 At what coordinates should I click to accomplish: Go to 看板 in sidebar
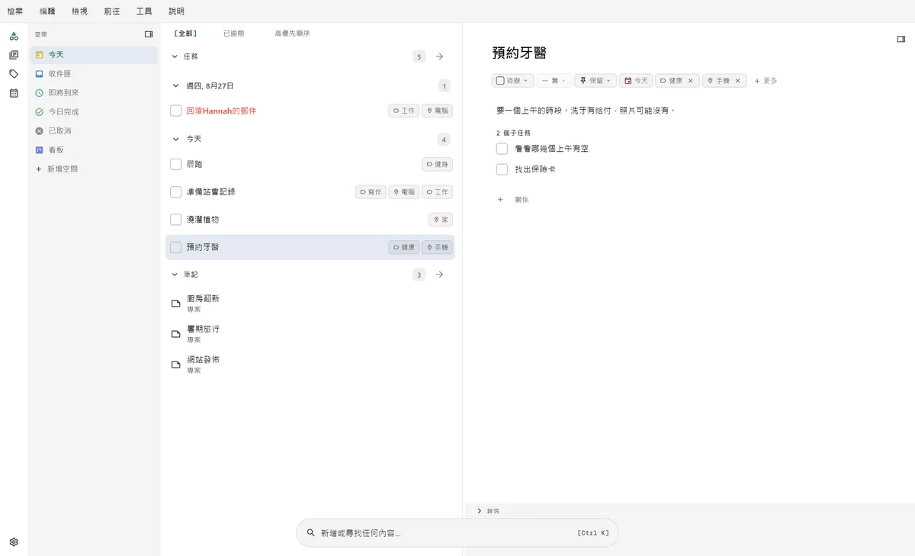coord(94,150)
